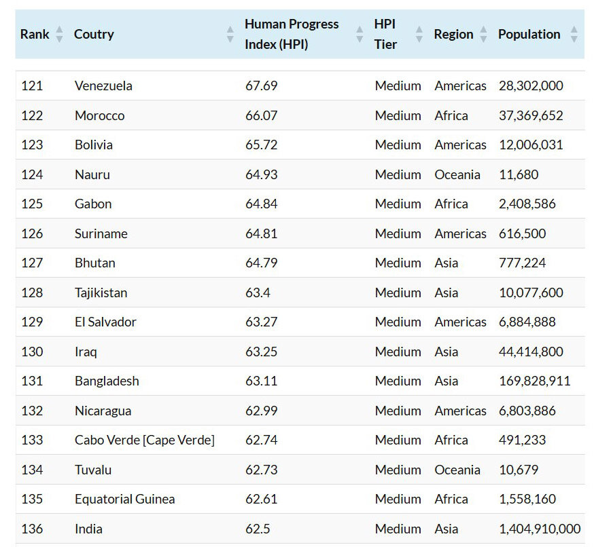Viewport: 594px width, 547px height.
Task: Select the Venezuela row country name
Action: [x=103, y=86]
